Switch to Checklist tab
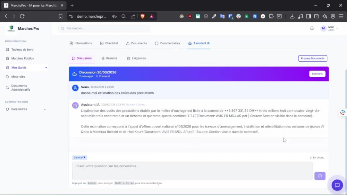This screenshot has height=195, width=347. [109, 43]
